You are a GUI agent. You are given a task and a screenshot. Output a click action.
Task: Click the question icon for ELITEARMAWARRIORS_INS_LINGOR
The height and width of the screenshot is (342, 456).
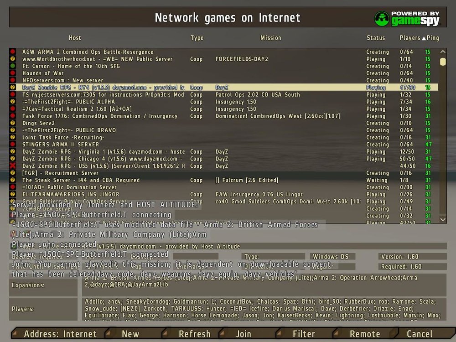12,194
